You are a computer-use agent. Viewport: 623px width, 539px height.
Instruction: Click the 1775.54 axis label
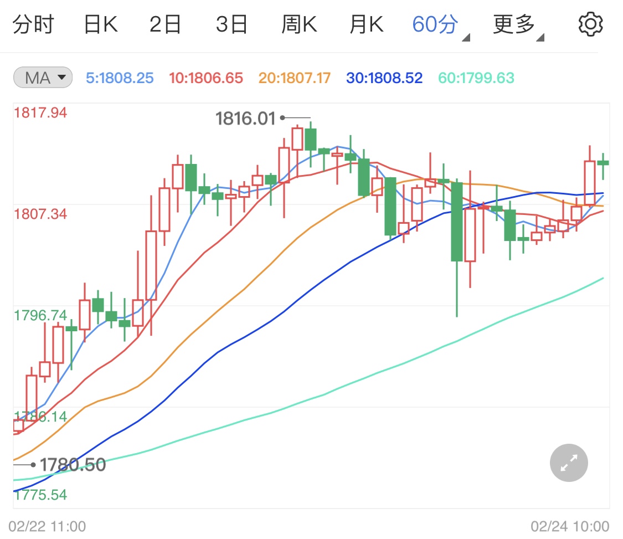click(x=40, y=495)
